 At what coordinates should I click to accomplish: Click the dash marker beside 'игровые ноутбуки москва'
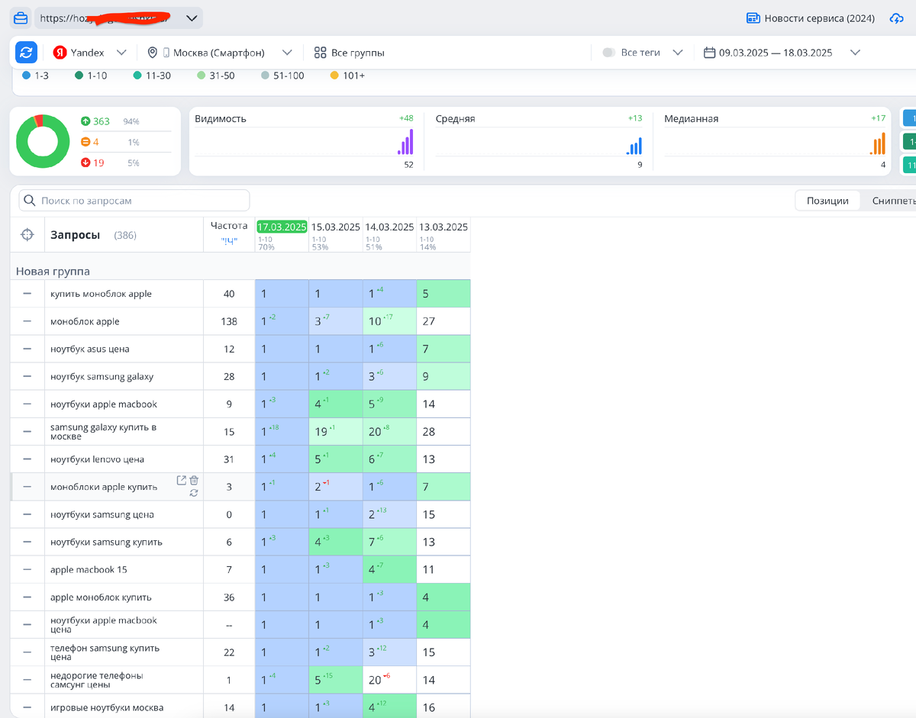(x=27, y=707)
